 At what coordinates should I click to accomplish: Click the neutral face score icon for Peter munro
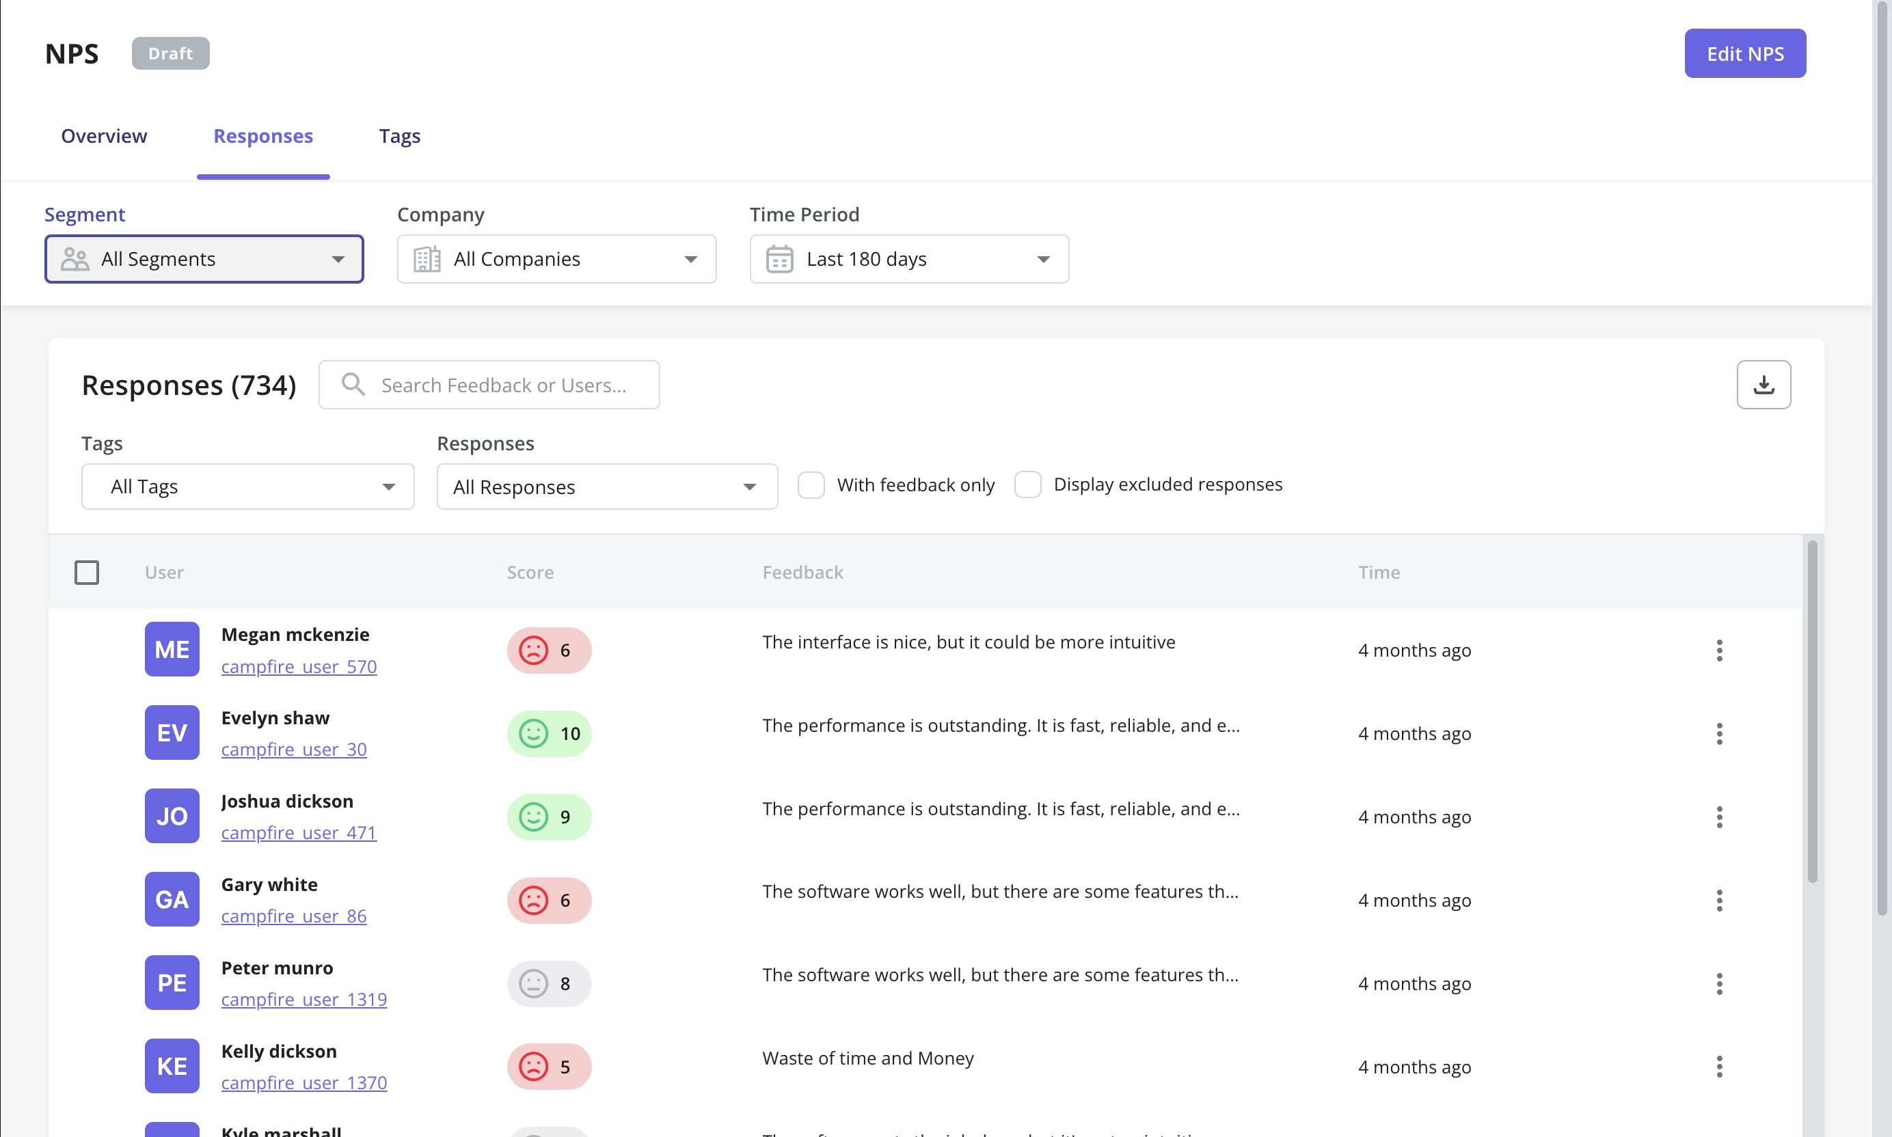533,983
